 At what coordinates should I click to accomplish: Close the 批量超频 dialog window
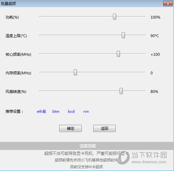(x=168, y=4)
